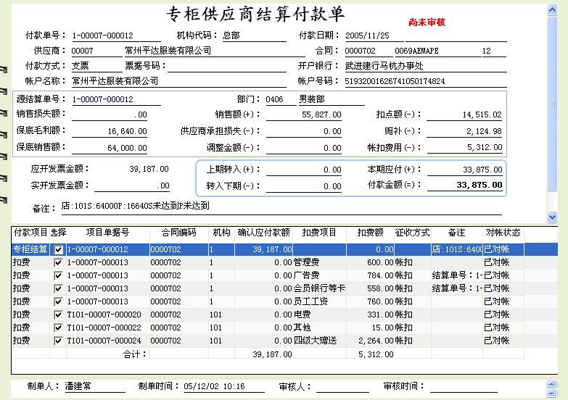The image size is (568, 400).
Task: Click the 赔补 field 2,124.98
Action: pos(464,131)
